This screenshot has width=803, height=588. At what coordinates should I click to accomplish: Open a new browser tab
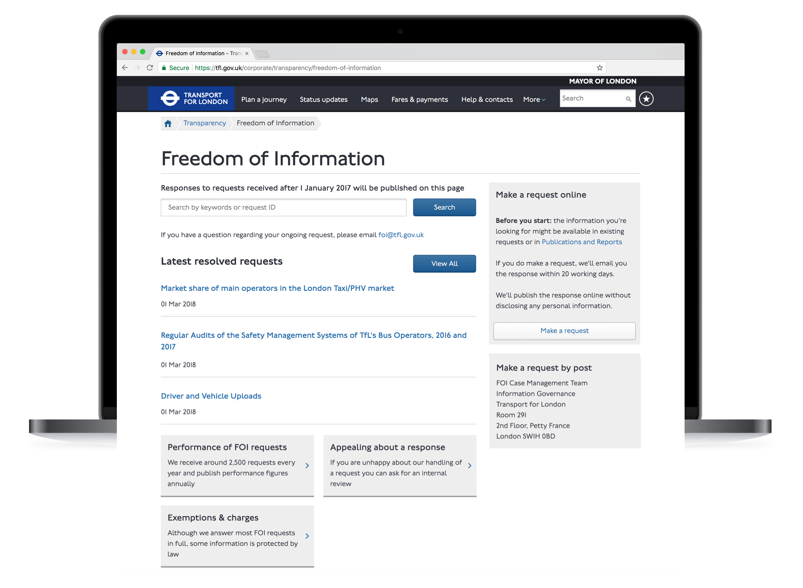(x=262, y=54)
